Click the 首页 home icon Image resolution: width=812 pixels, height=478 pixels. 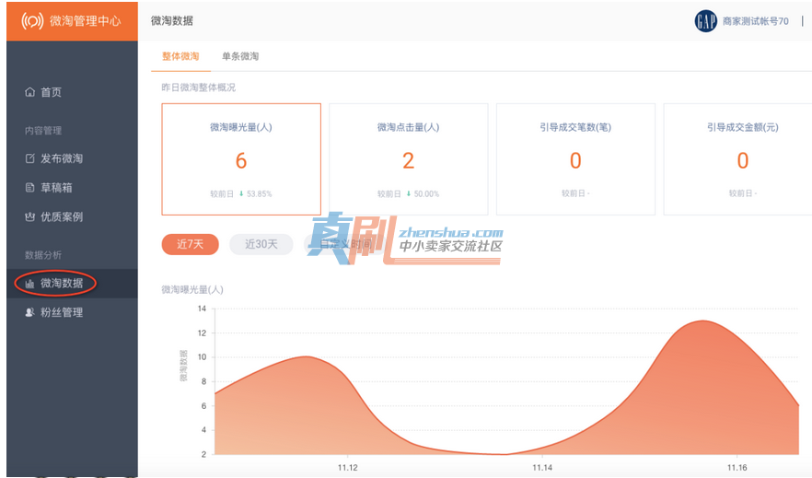coord(30,92)
